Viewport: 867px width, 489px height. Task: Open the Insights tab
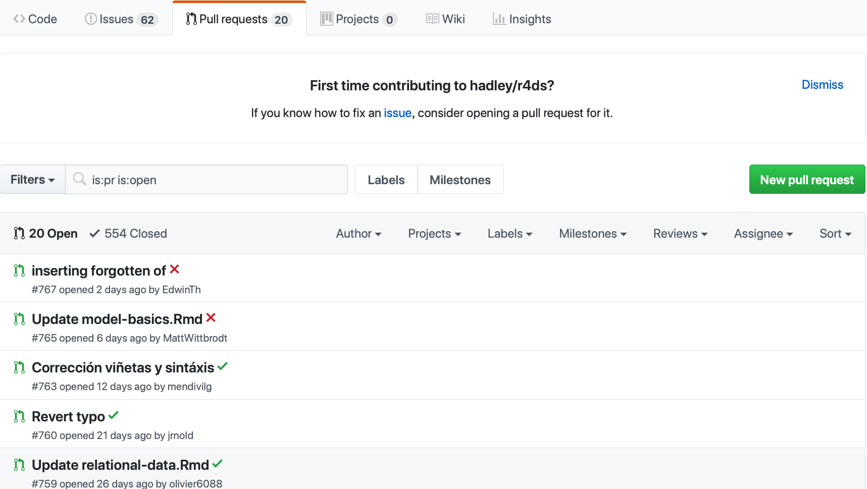522,19
